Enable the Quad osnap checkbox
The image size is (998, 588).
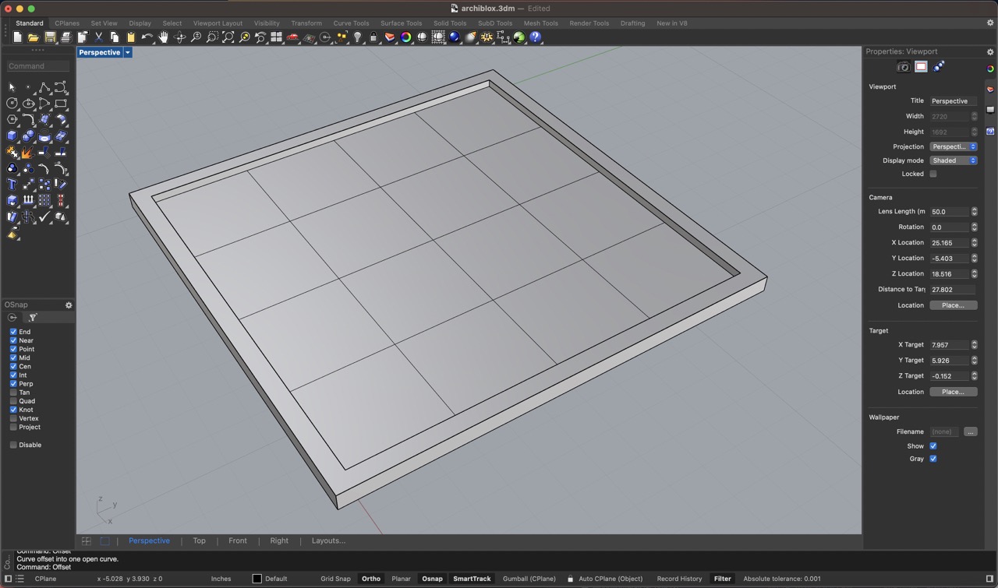pyautogui.click(x=13, y=401)
